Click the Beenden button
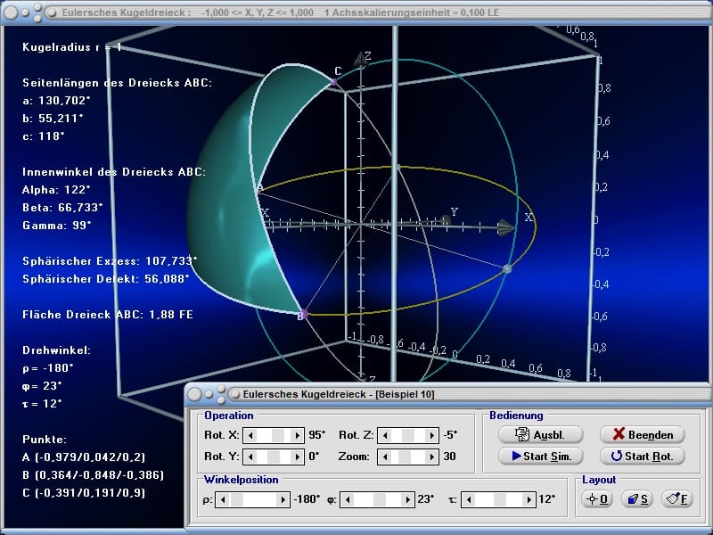 pos(643,434)
